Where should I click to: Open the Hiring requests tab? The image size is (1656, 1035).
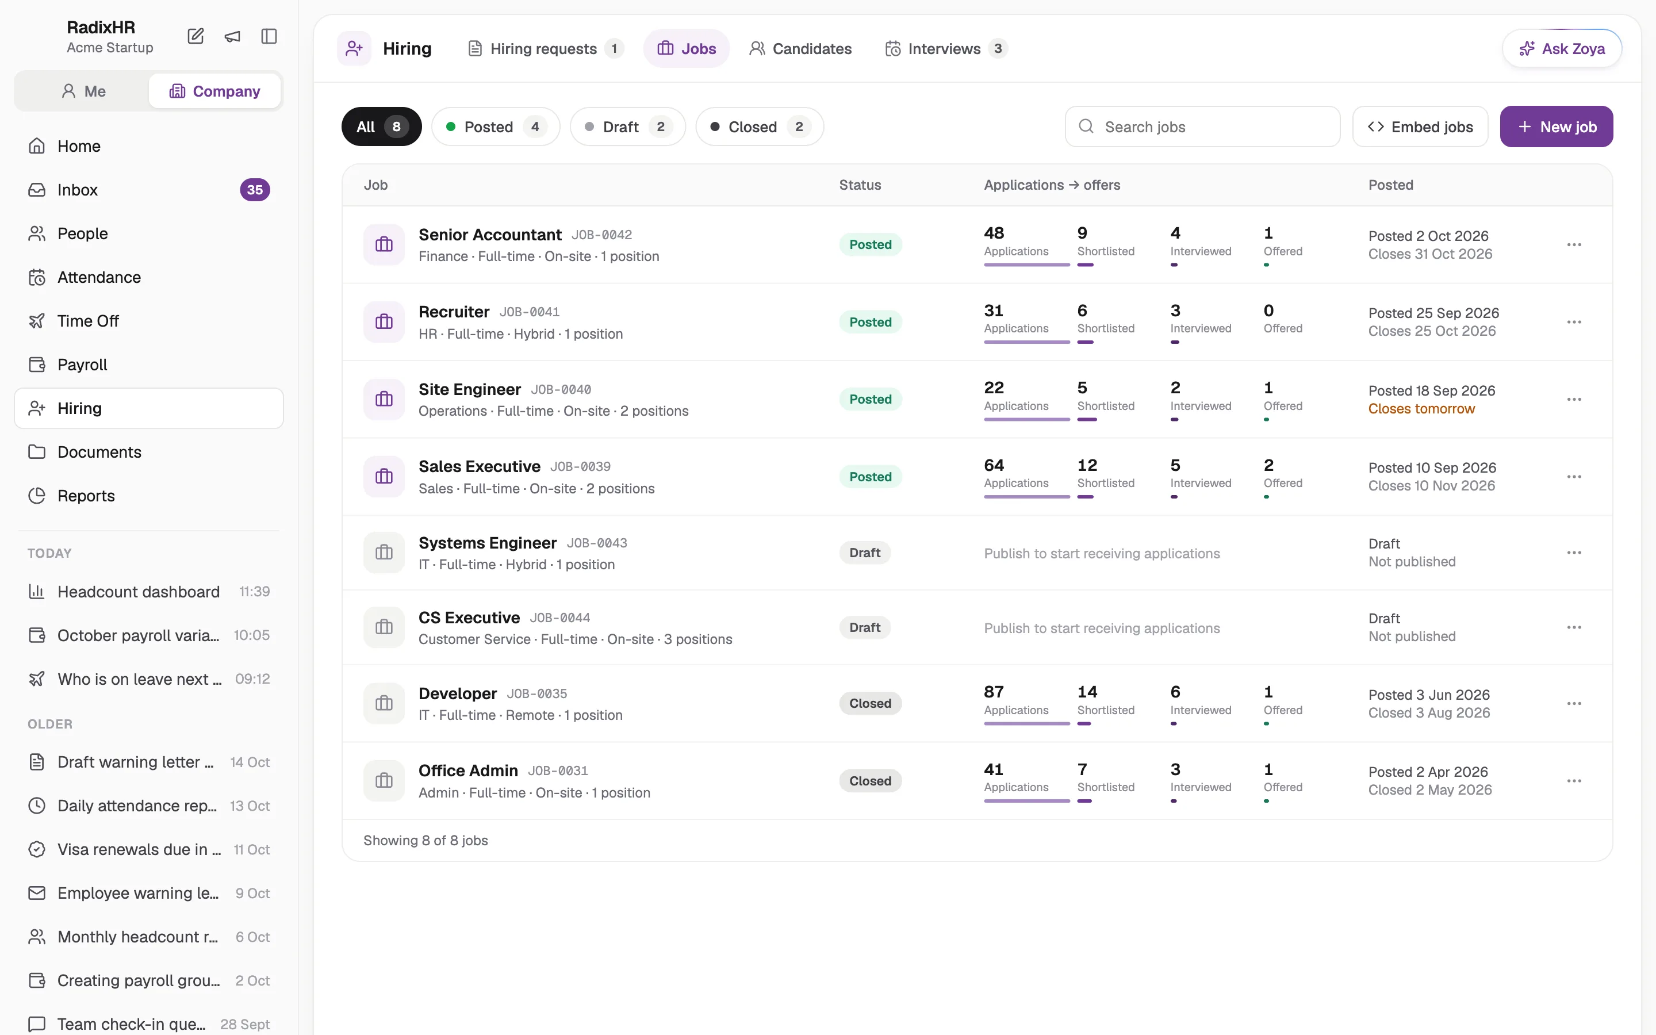pos(545,49)
